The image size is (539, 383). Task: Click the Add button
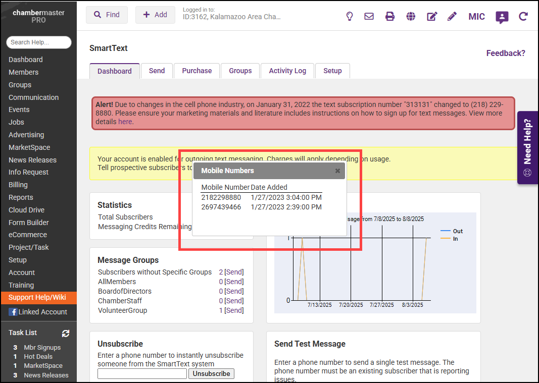click(155, 15)
